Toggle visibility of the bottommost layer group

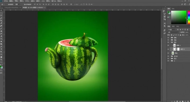(168, 61)
